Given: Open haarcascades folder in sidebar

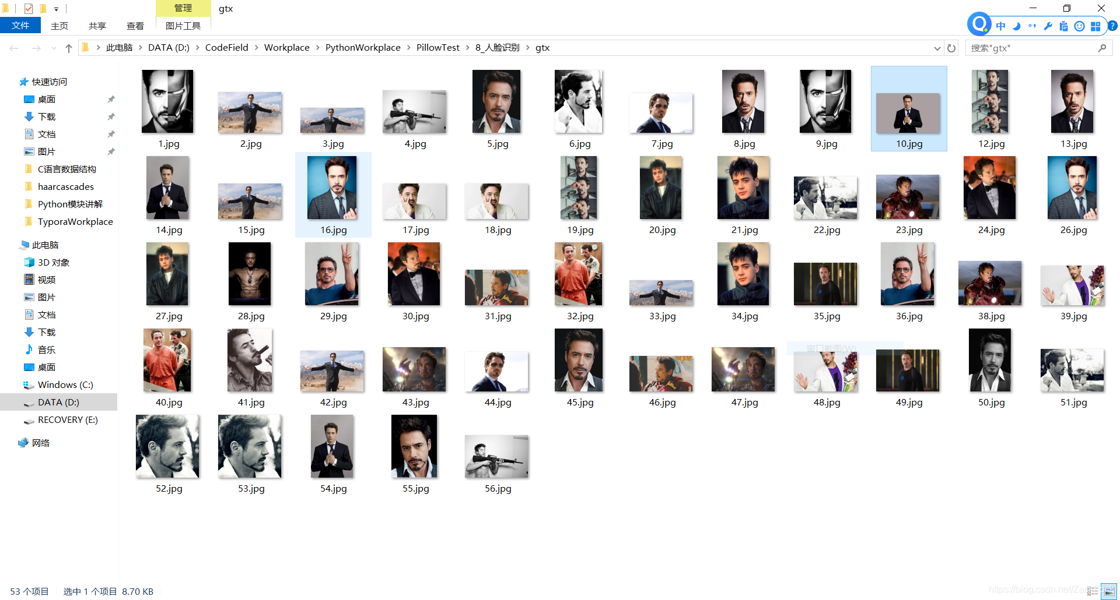Looking at the screenshot, I should pos(65,187).
